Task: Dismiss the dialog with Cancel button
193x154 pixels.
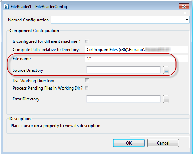Action: tap(163, 143)
